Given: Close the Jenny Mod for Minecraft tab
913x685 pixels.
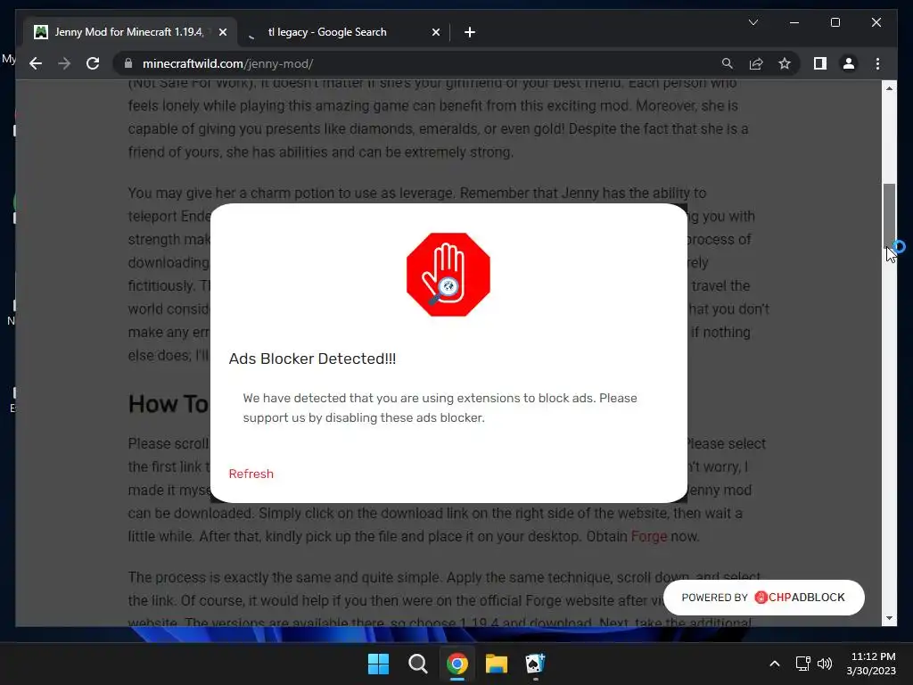Looking at the screenshot, I should (x=222, y=32).
